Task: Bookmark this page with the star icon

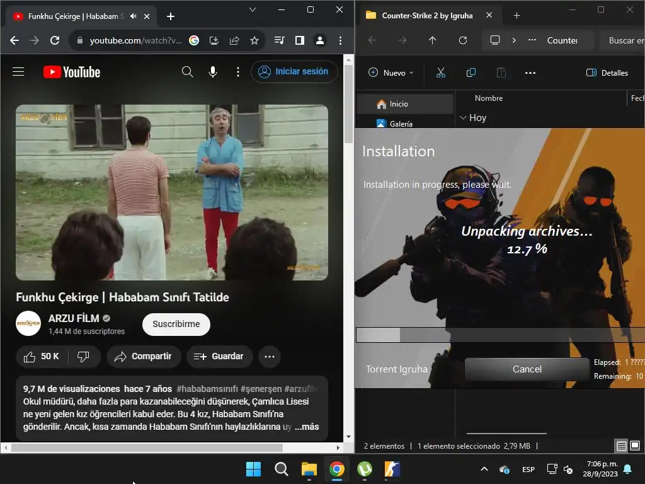Action: [x=254, y=40]
